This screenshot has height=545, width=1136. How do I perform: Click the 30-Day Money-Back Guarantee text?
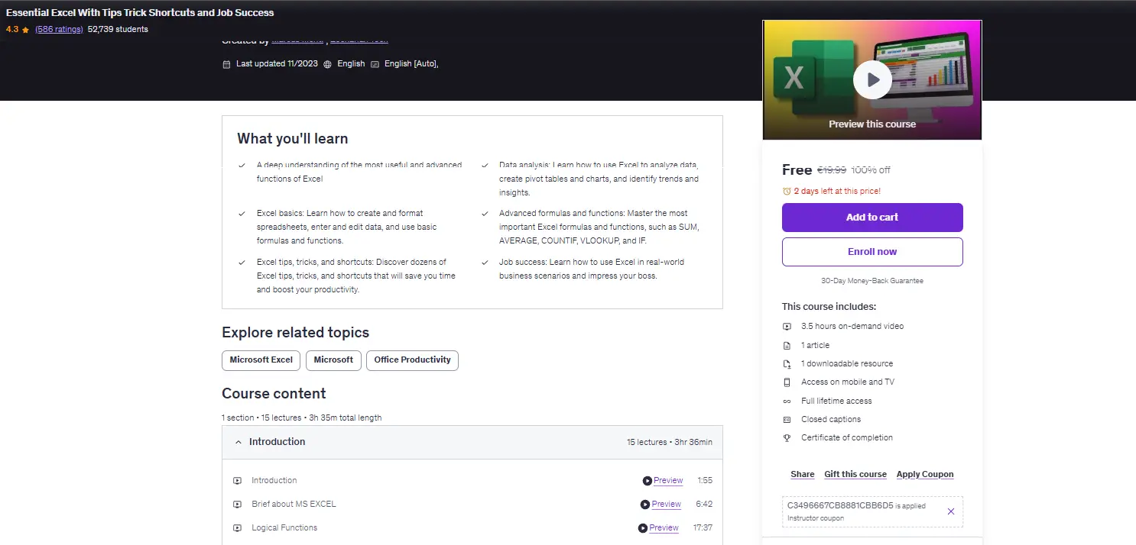[872, 281]
